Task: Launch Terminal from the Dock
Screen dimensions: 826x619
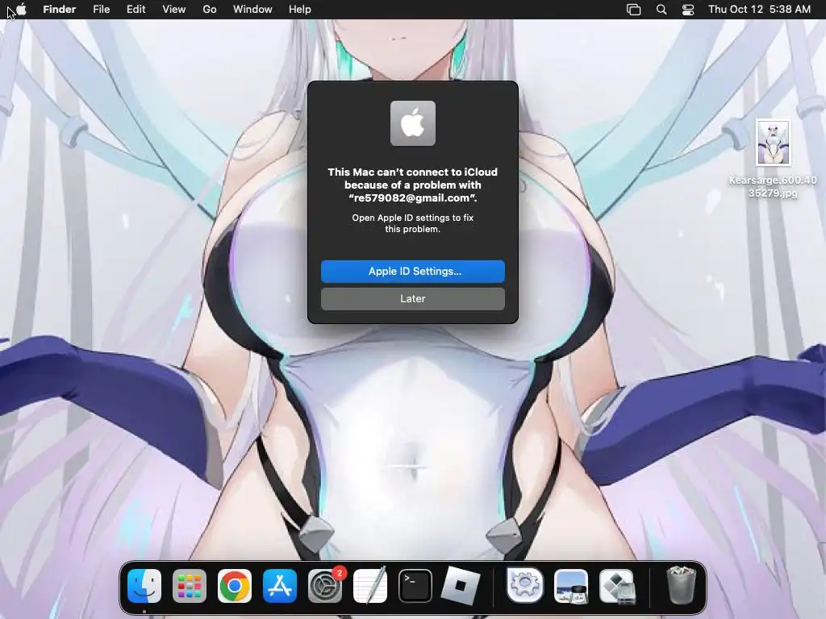Action: coord(415,586)
